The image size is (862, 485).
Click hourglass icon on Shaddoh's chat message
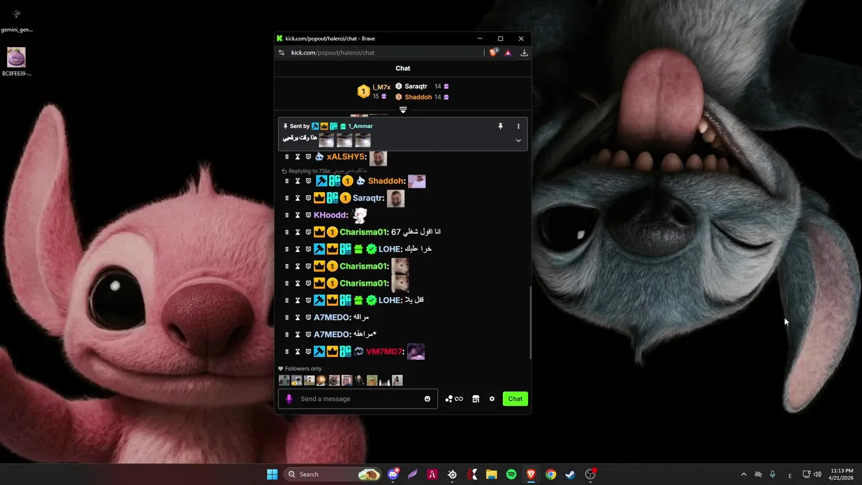click(298, 181)
